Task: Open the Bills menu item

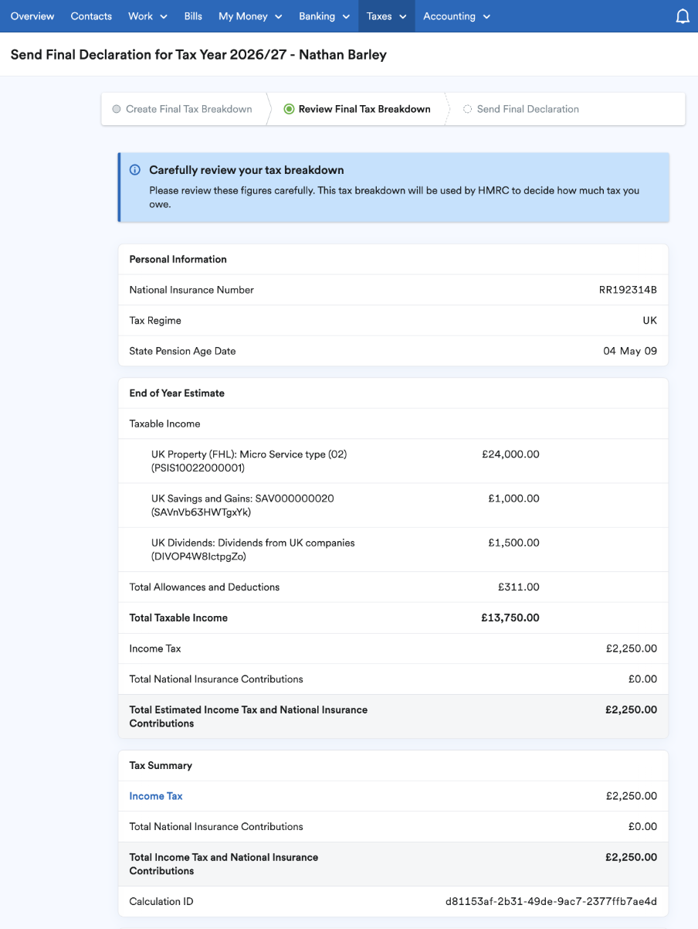Action: click(193, 16)
